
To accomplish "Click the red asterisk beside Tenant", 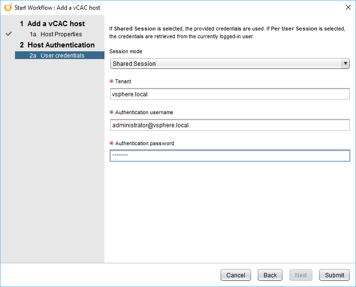I will click(x=112, y=81).
